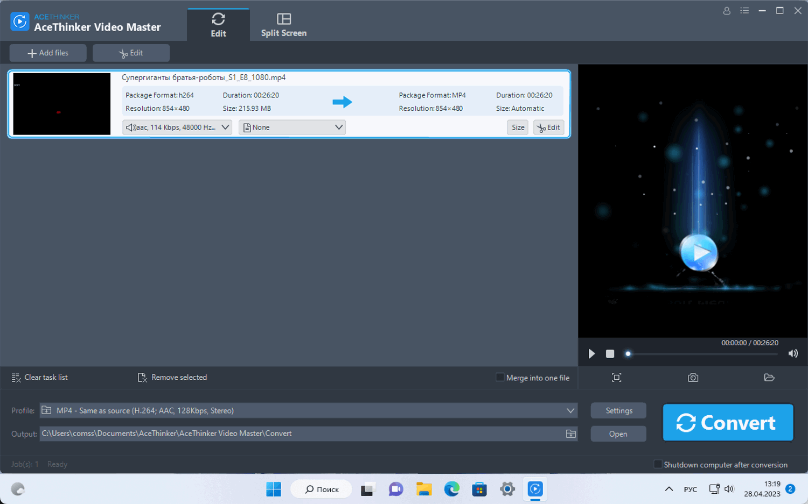808x504 pixels.
Task: Open the audio track dropdown (aac, 114 Kbps)
Action: point(177,127)
